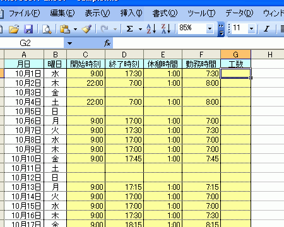The width and height of the screenshot is (284, 227).
Task: Open the 挿入(I) menu
Action: (131, 13)
